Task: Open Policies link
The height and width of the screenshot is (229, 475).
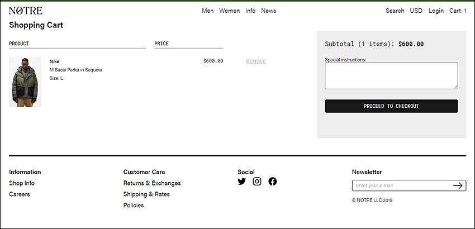Action: (134, 206)
